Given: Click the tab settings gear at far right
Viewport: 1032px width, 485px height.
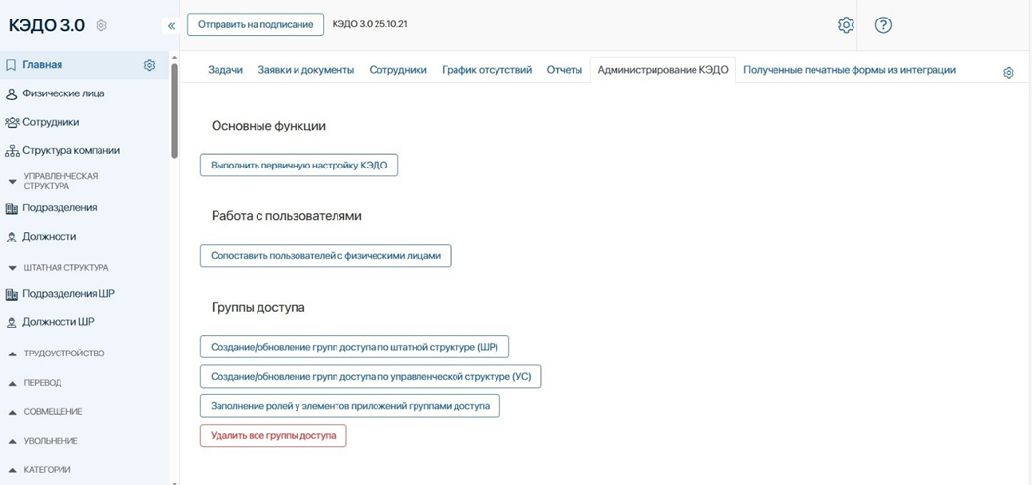Looking at the screenshot, I should 1009,72.
